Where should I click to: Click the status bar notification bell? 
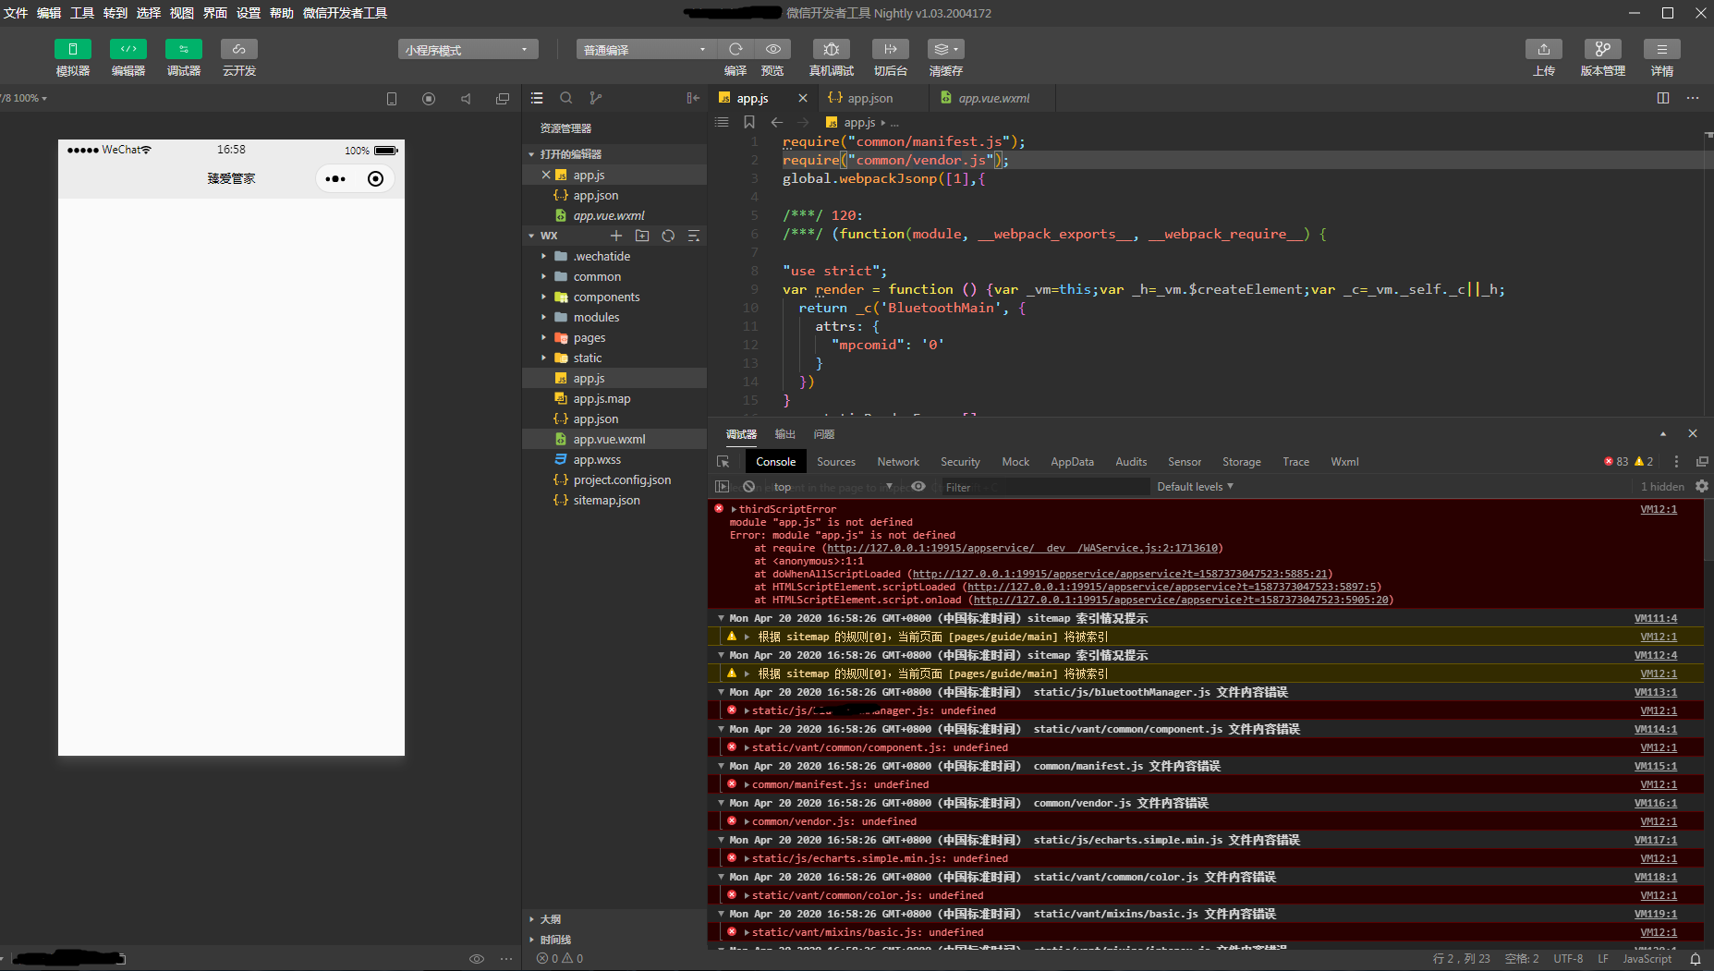(1696, 959)
